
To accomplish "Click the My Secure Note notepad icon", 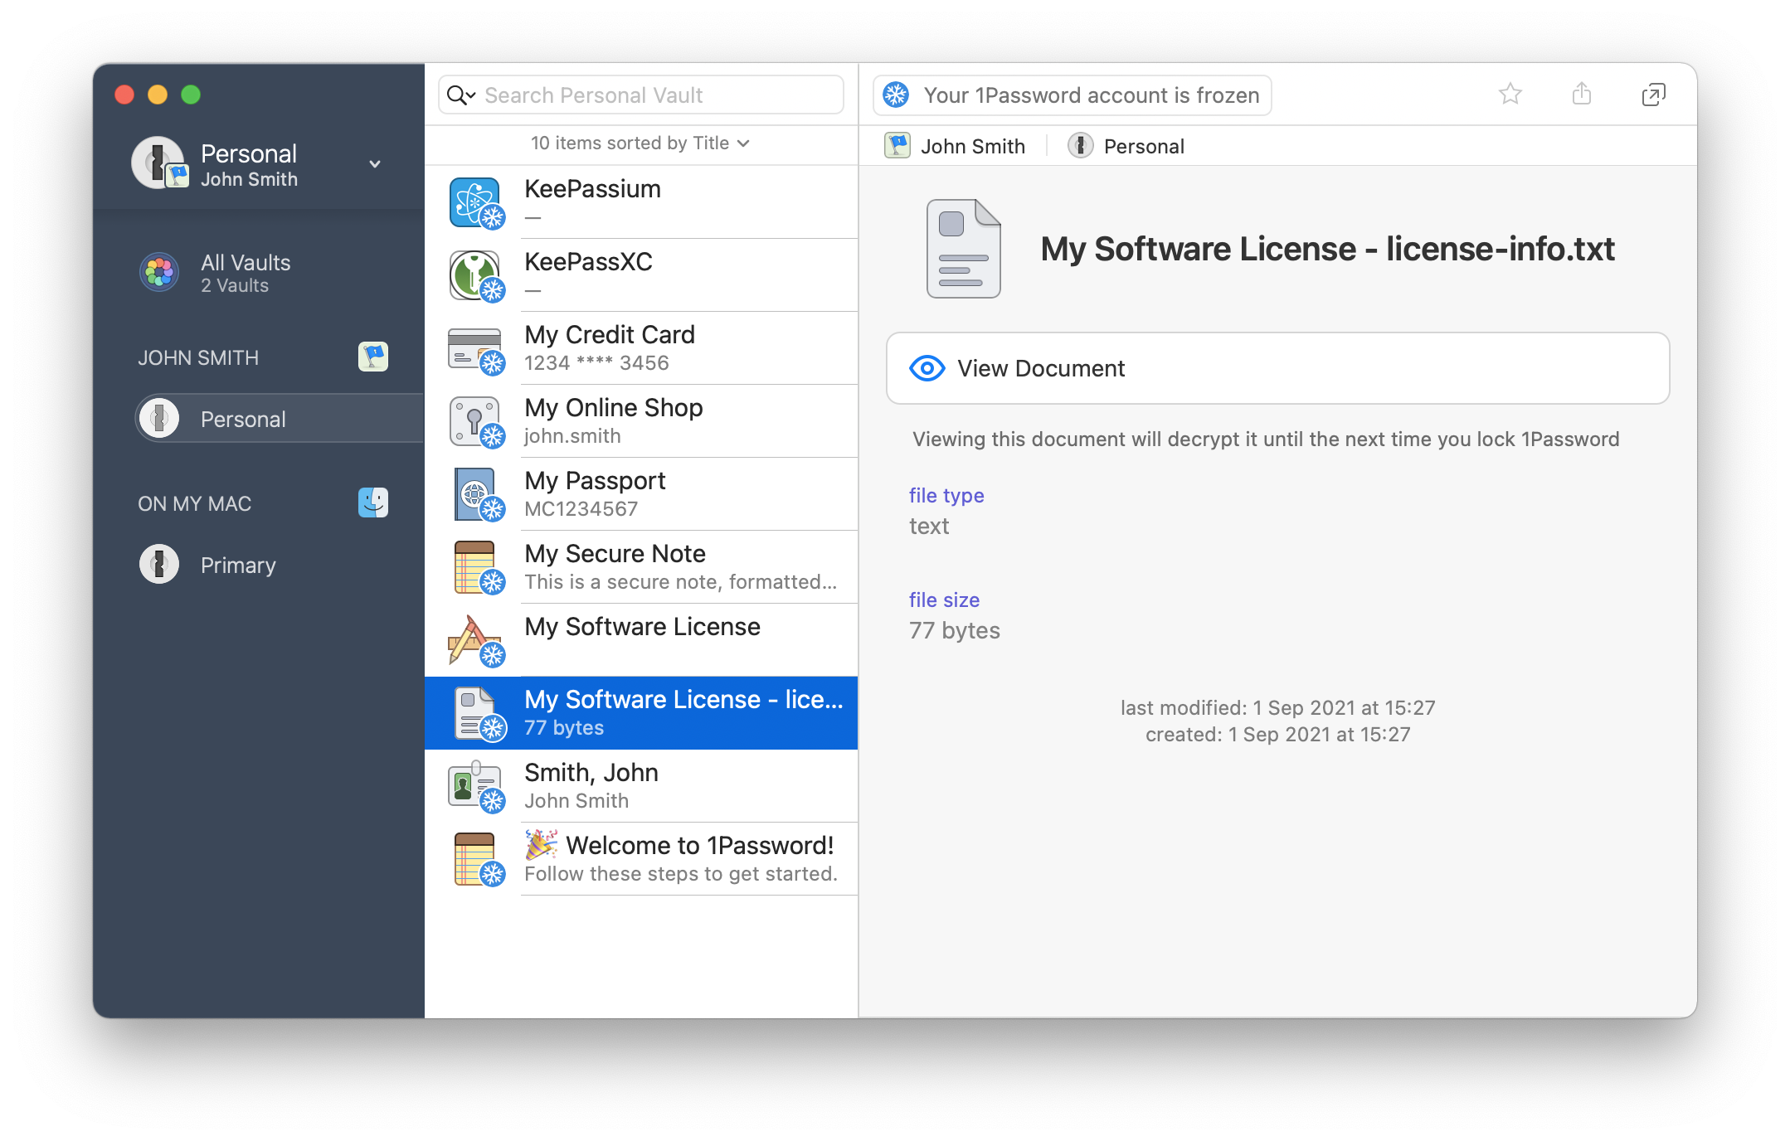I will click(474, 566).
